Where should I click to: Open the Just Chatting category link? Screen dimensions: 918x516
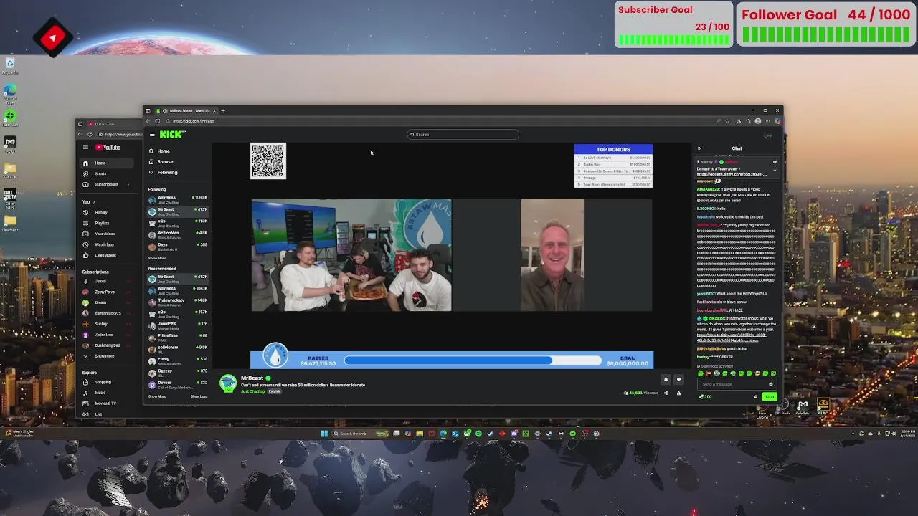pos(252,391)
